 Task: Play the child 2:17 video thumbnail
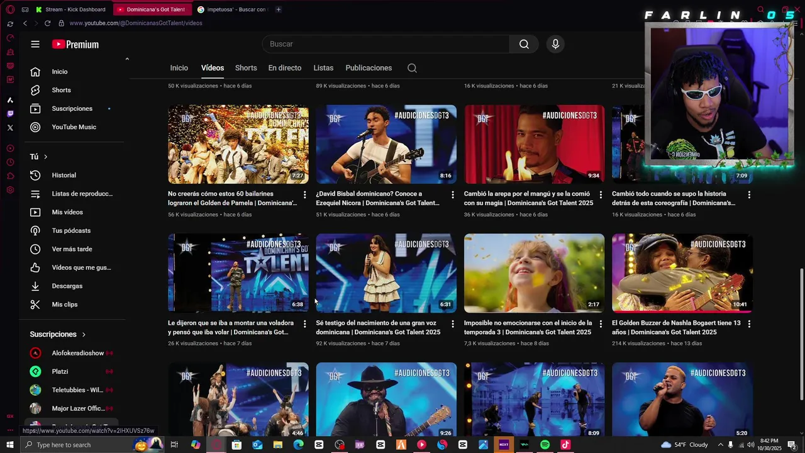[535, 273]
